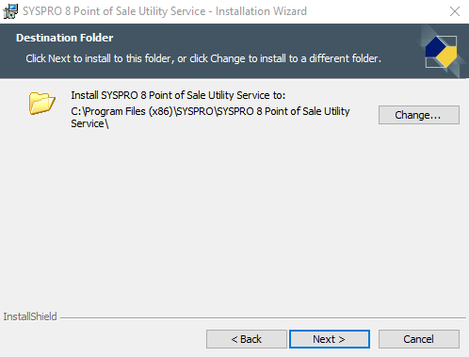469x357 pixels.
Task: Click the horizontal separator line beside InstallShield
Action: 263,317
